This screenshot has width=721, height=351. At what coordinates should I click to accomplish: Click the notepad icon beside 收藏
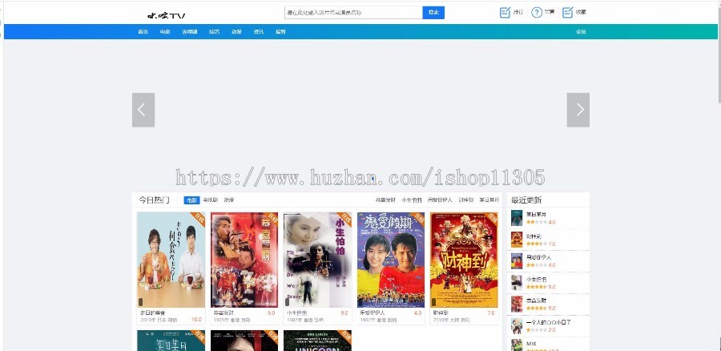click(x=568, y=12)
